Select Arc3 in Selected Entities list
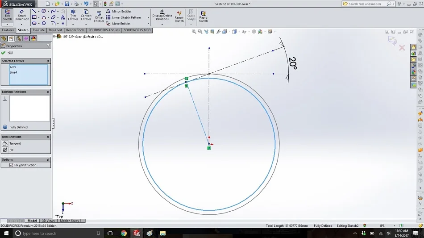424x238 pixels. [12, 67]
